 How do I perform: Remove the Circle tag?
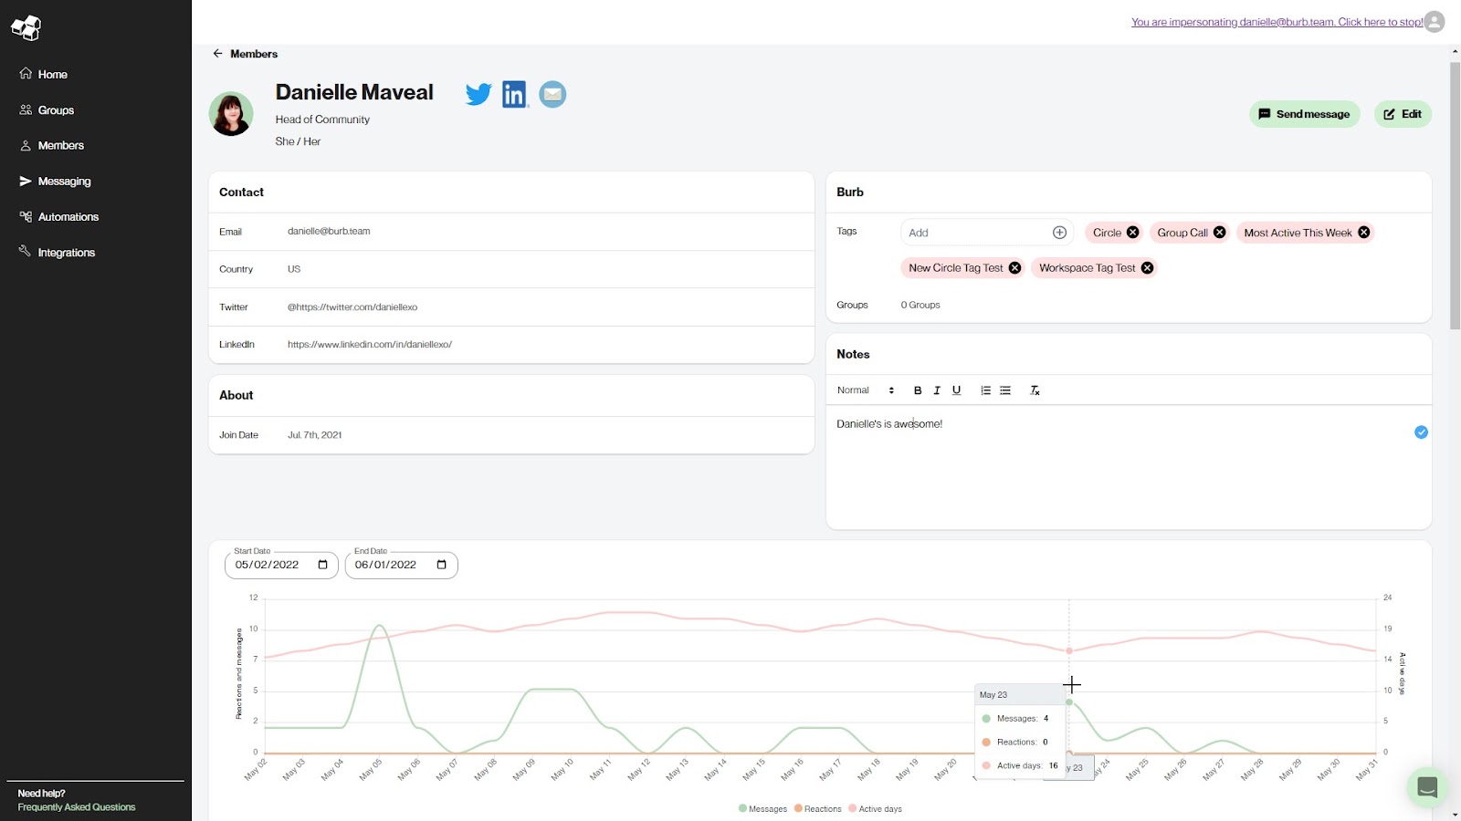click(1132, 233)
